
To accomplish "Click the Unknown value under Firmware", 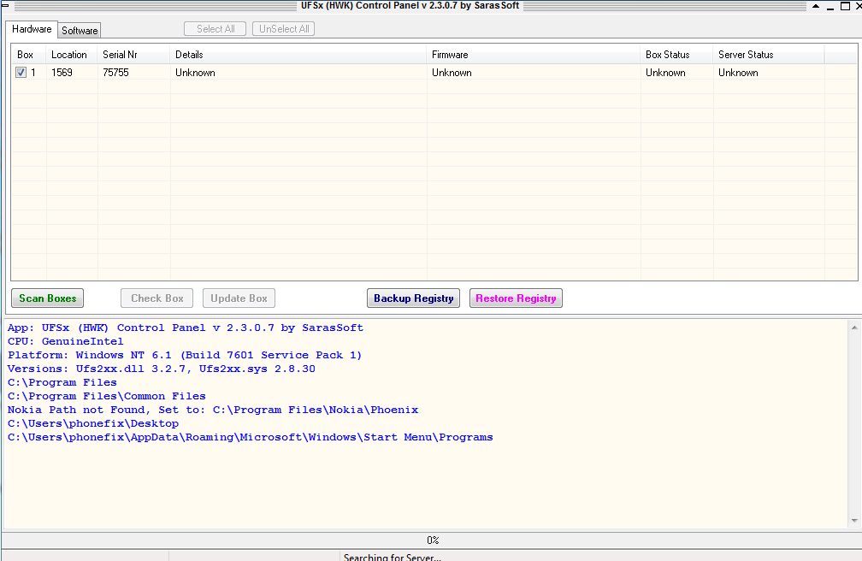I will point(452,73).
